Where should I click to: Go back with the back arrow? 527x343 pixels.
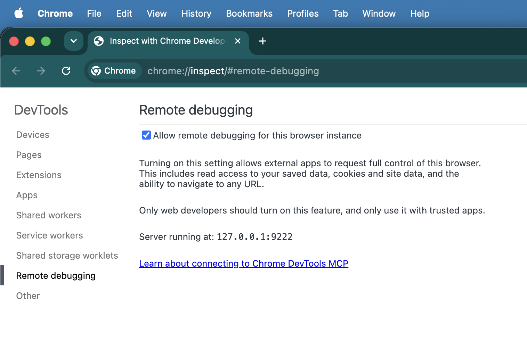tap(16, 71)
